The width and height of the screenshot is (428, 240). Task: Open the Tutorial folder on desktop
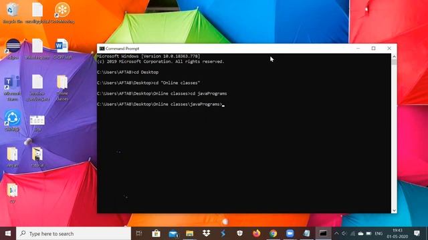point(37,157)
